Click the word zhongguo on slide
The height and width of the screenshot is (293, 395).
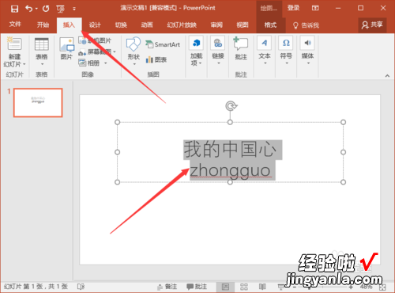tap(230, 171)
